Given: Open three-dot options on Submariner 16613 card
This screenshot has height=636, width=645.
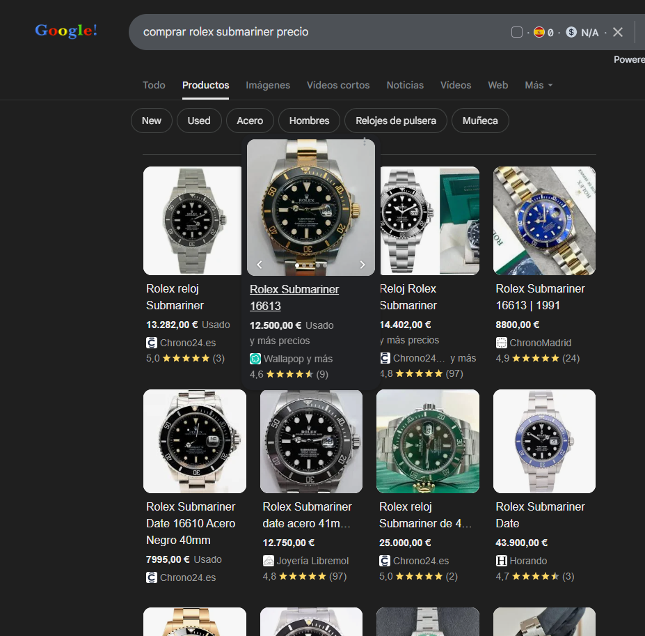Looking at the screenshot, I should pyautogui.click(x=364, y=142).
